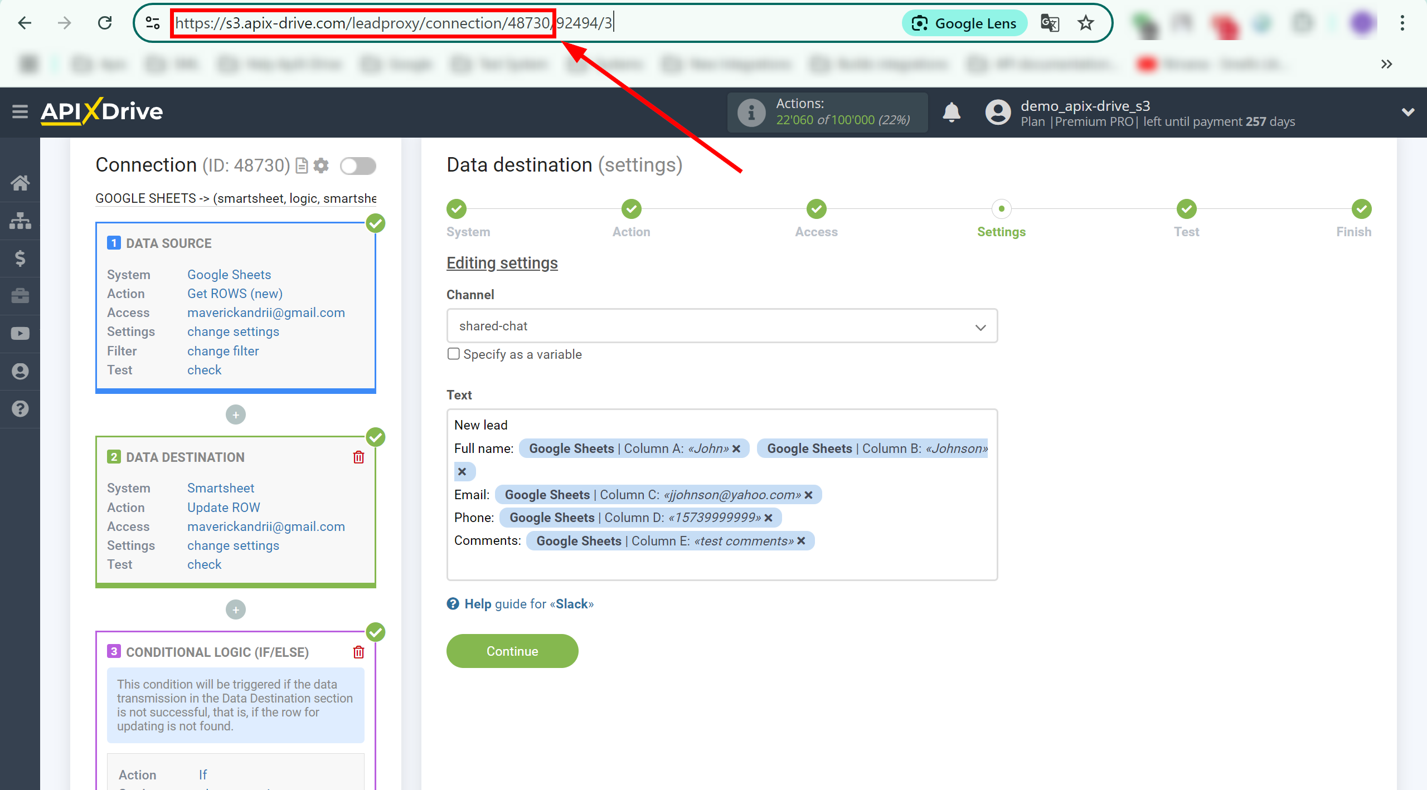Open the connection settings gear icon
This screenshot has height=790, width=1427.
coord(321,165)
